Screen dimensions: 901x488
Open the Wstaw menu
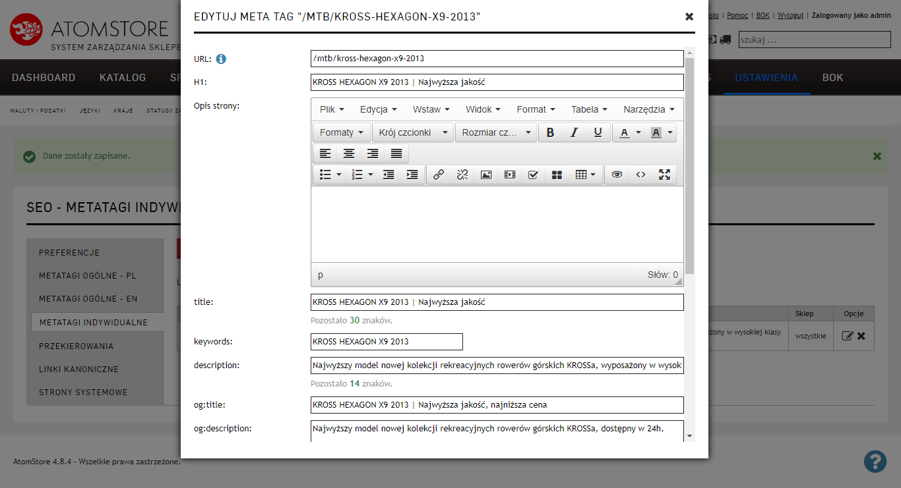tap(431, 109)
